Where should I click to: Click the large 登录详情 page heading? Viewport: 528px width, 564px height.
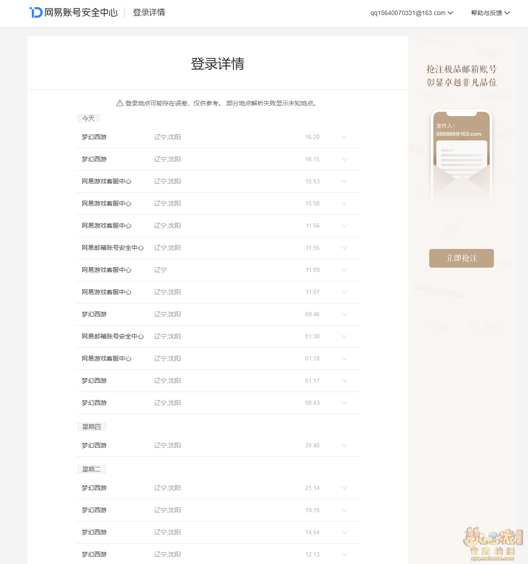(x=217, y=64)
